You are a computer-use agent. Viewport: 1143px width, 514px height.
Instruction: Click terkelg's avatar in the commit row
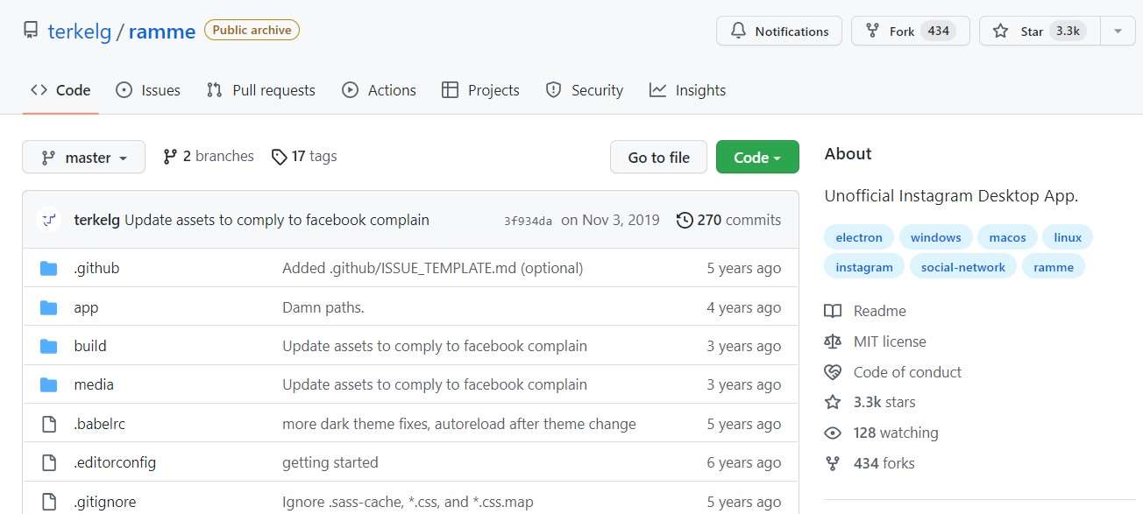point(50,220)
